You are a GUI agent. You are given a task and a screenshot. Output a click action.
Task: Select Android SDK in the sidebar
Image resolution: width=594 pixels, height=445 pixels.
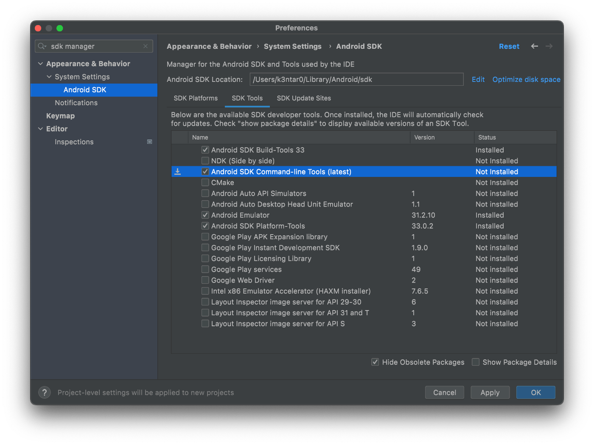[x=94, y=90]
